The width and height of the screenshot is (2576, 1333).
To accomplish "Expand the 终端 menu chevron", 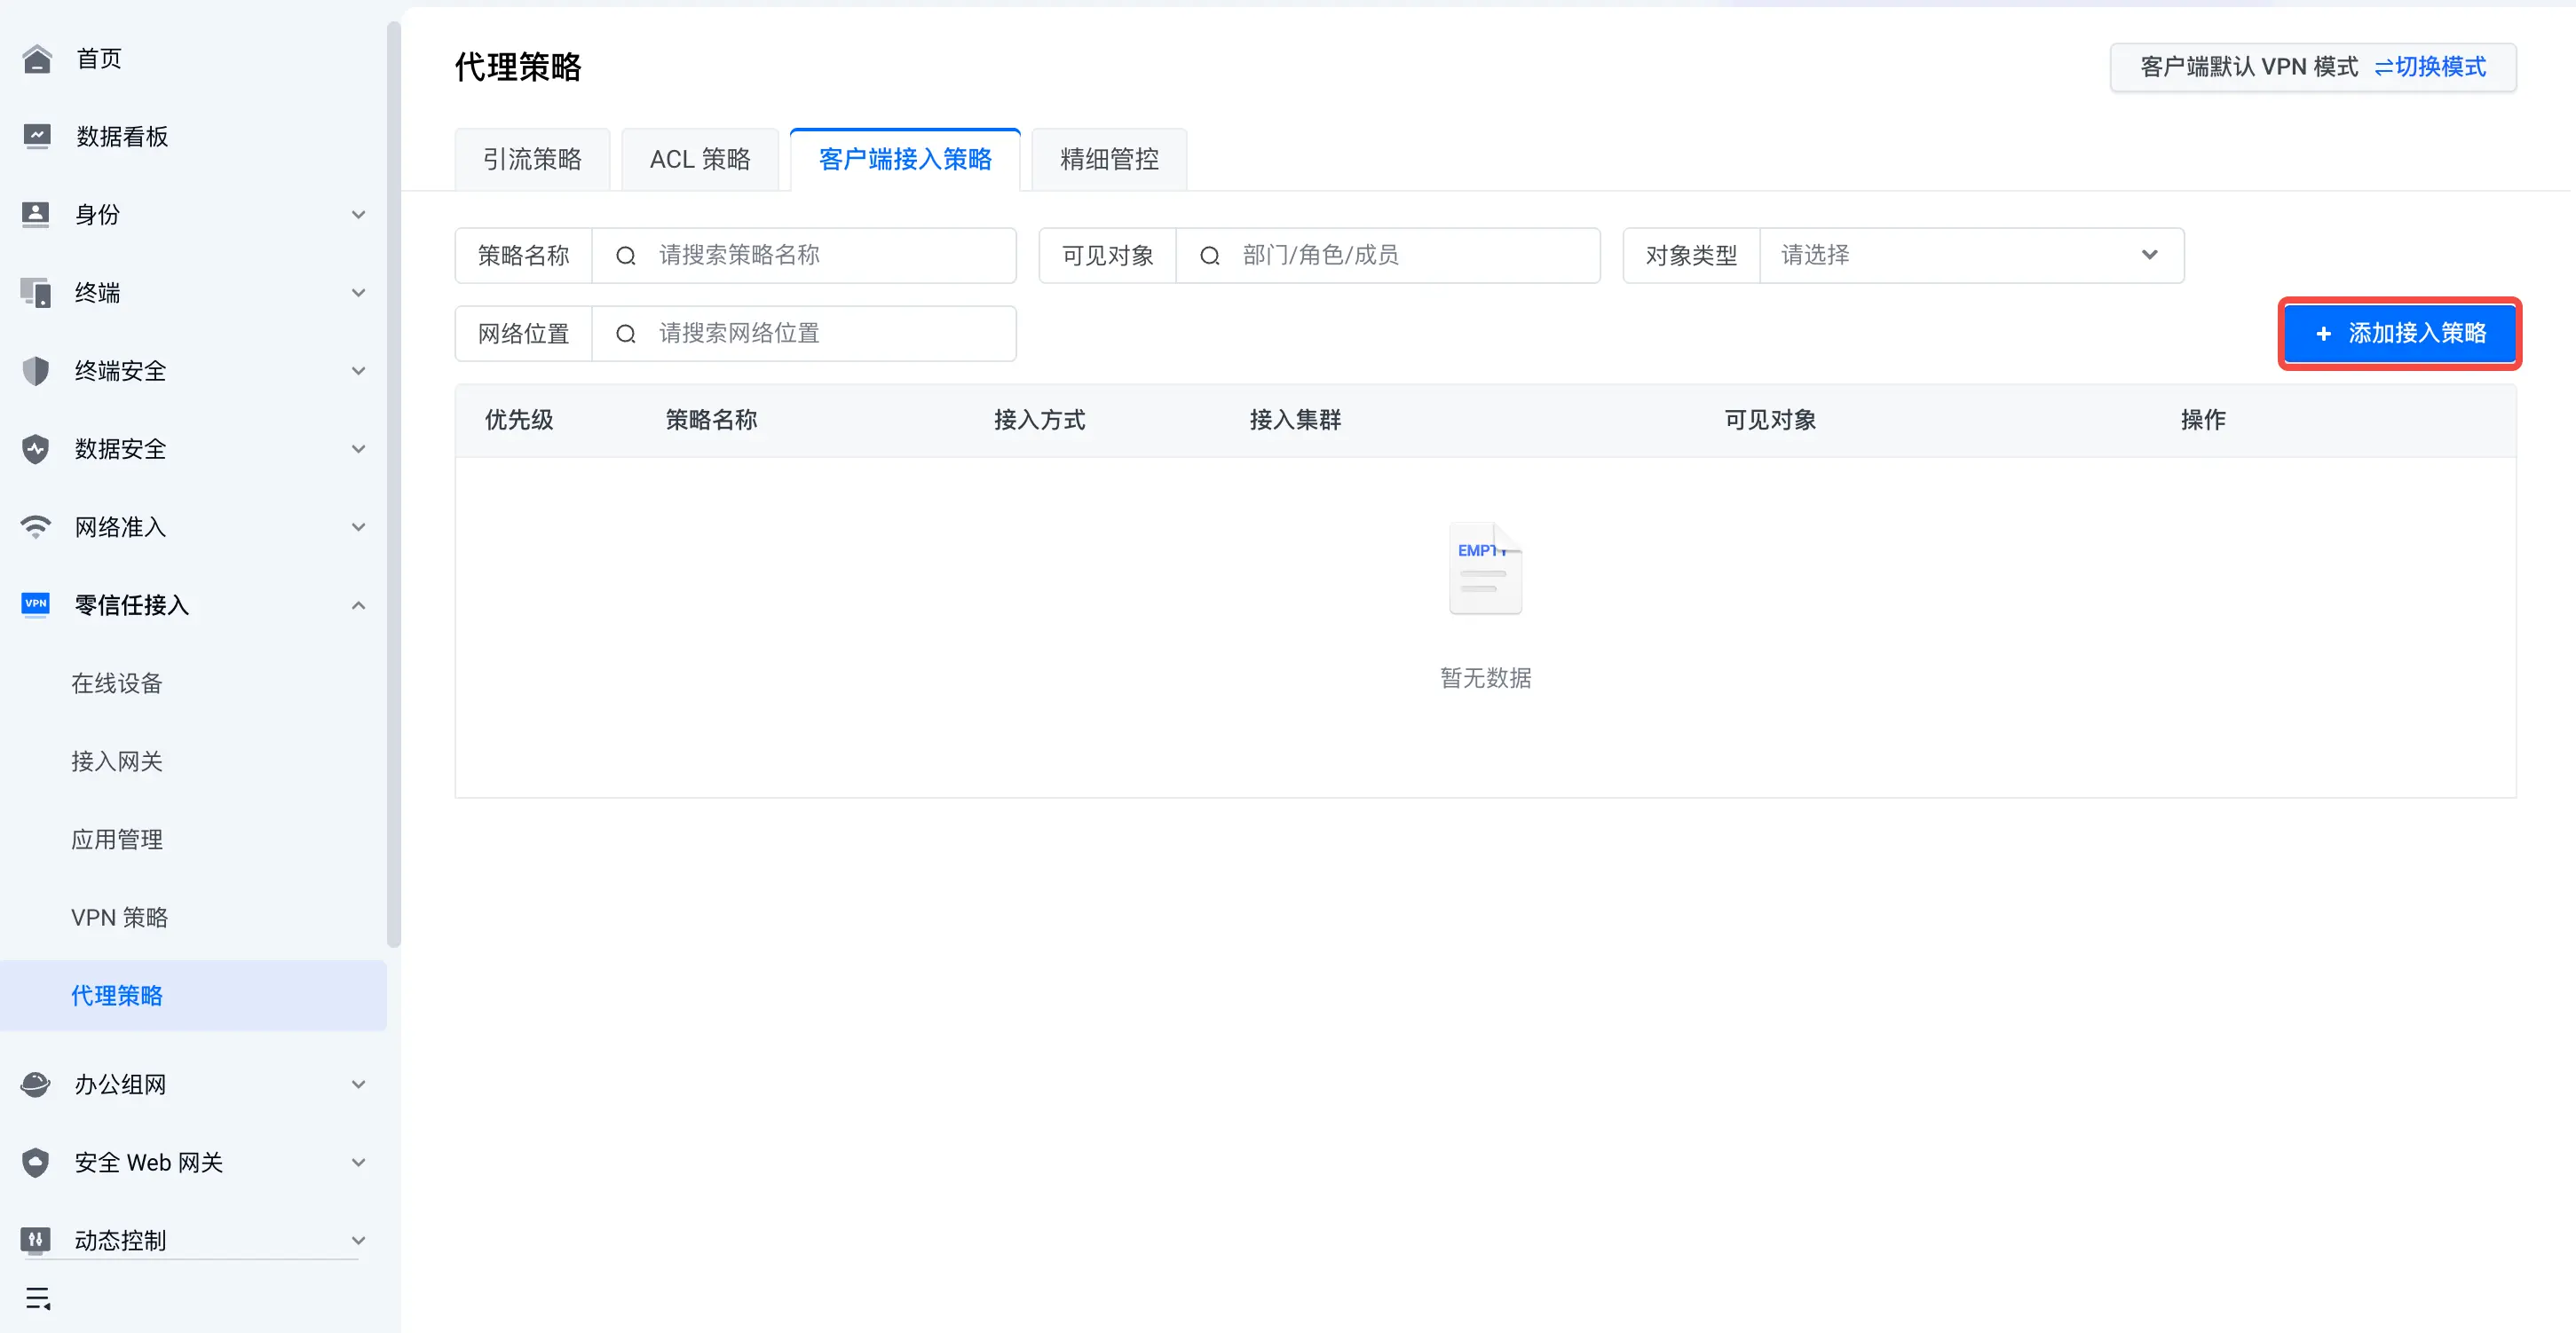I will coord(359,293).
